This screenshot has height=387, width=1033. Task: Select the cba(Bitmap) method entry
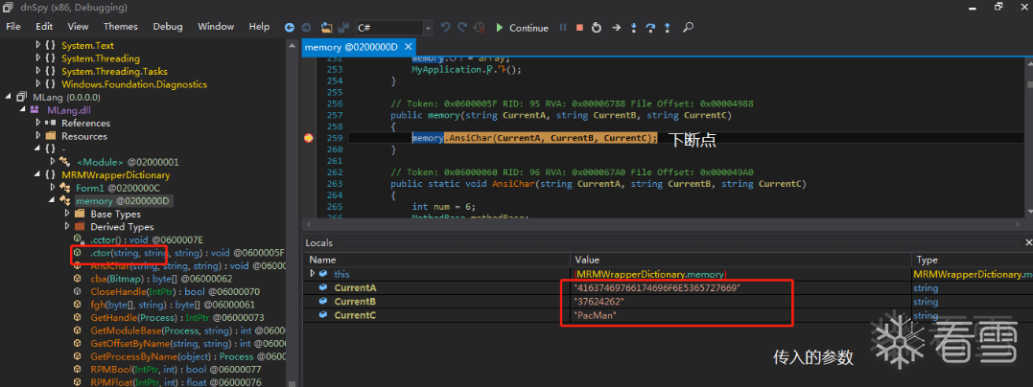pos(163,279)
